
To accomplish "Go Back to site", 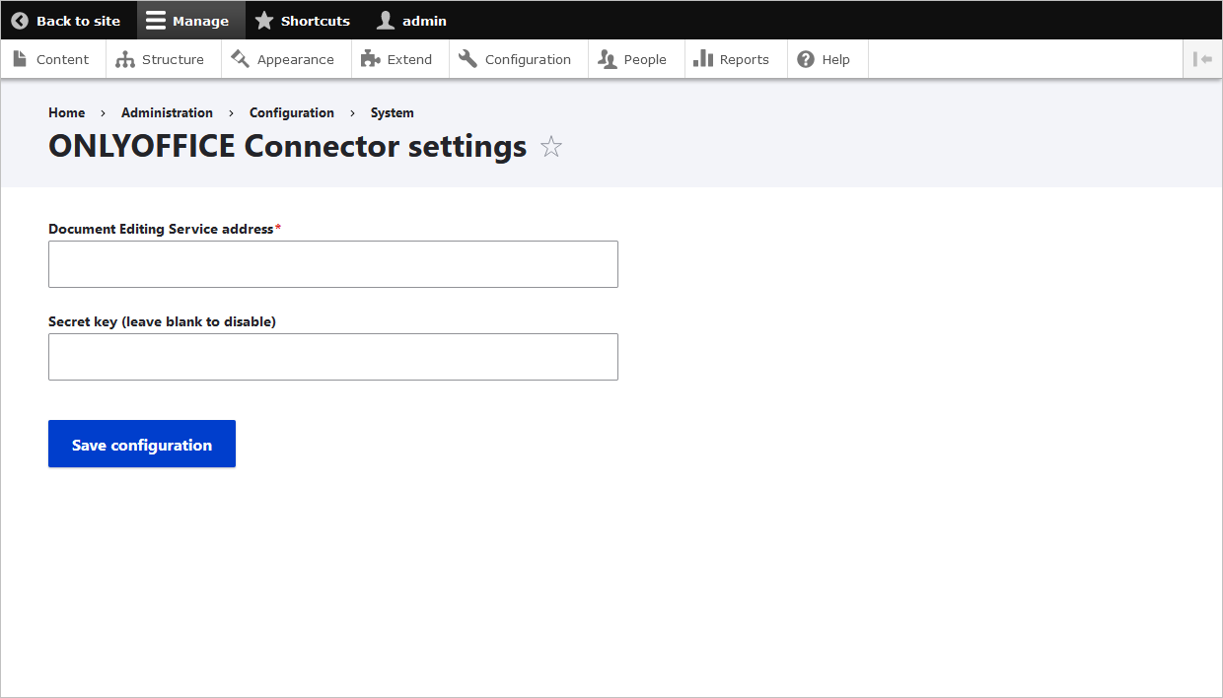I will pyautogui.click(x=67, y=20).
